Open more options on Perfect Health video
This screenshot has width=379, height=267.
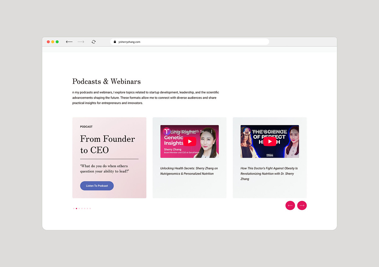tap(292, 131)
